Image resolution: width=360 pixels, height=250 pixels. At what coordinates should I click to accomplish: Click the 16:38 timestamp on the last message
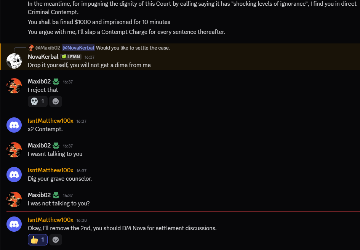82,220
